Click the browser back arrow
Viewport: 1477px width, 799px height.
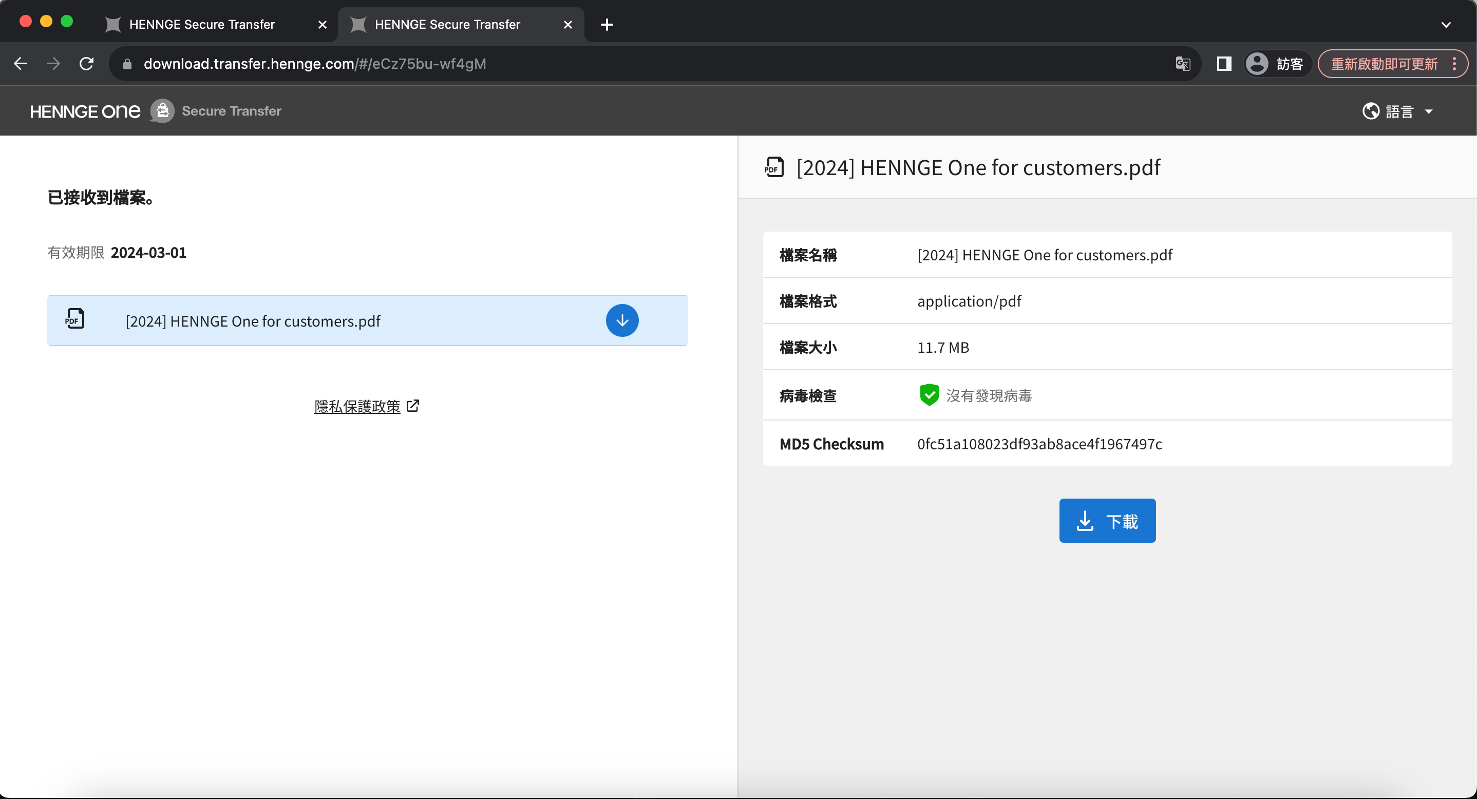pos(21,64)
